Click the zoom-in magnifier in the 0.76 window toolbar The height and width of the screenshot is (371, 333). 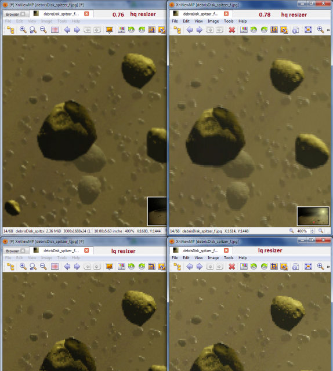23,30
